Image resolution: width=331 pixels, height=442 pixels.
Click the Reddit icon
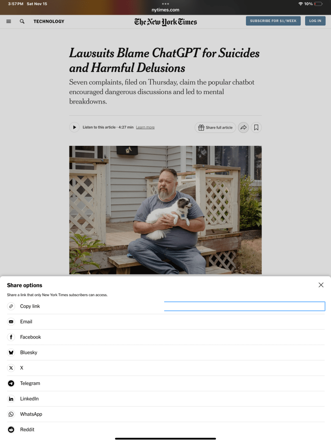point(11,429)
